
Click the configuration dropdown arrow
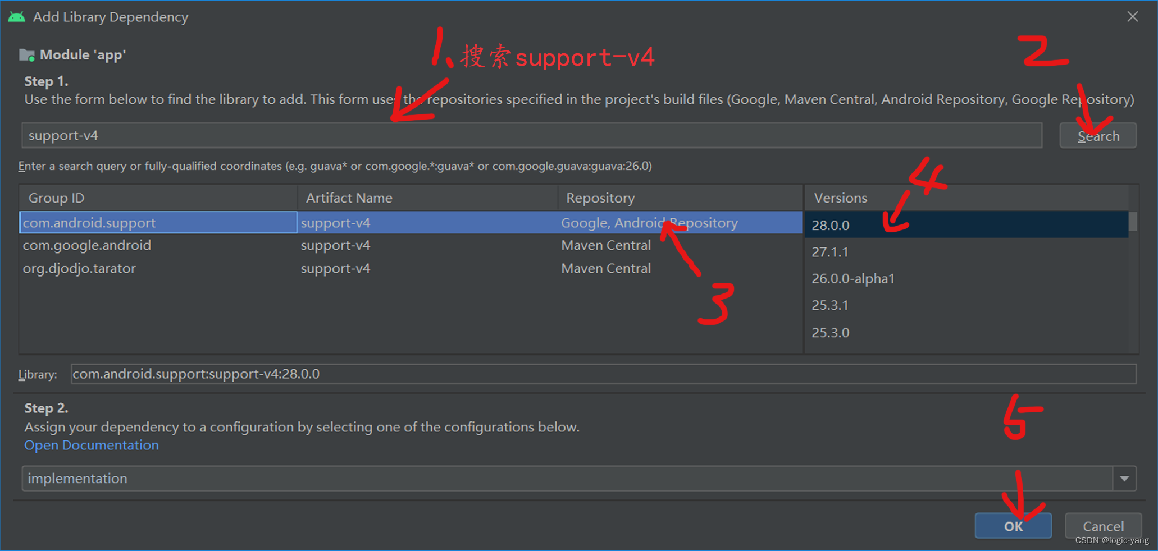click(1124, 479)
